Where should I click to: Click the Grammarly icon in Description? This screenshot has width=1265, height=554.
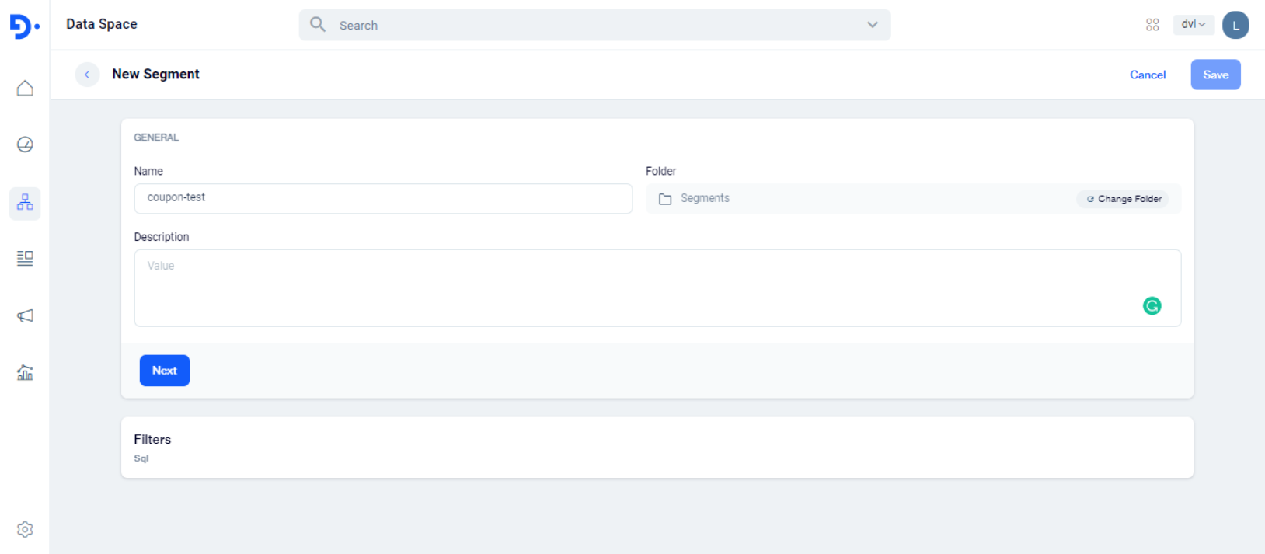point(1152,306)
